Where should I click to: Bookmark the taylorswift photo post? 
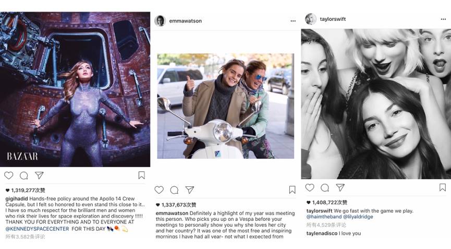pyautogui.click(x=442, y=187)
